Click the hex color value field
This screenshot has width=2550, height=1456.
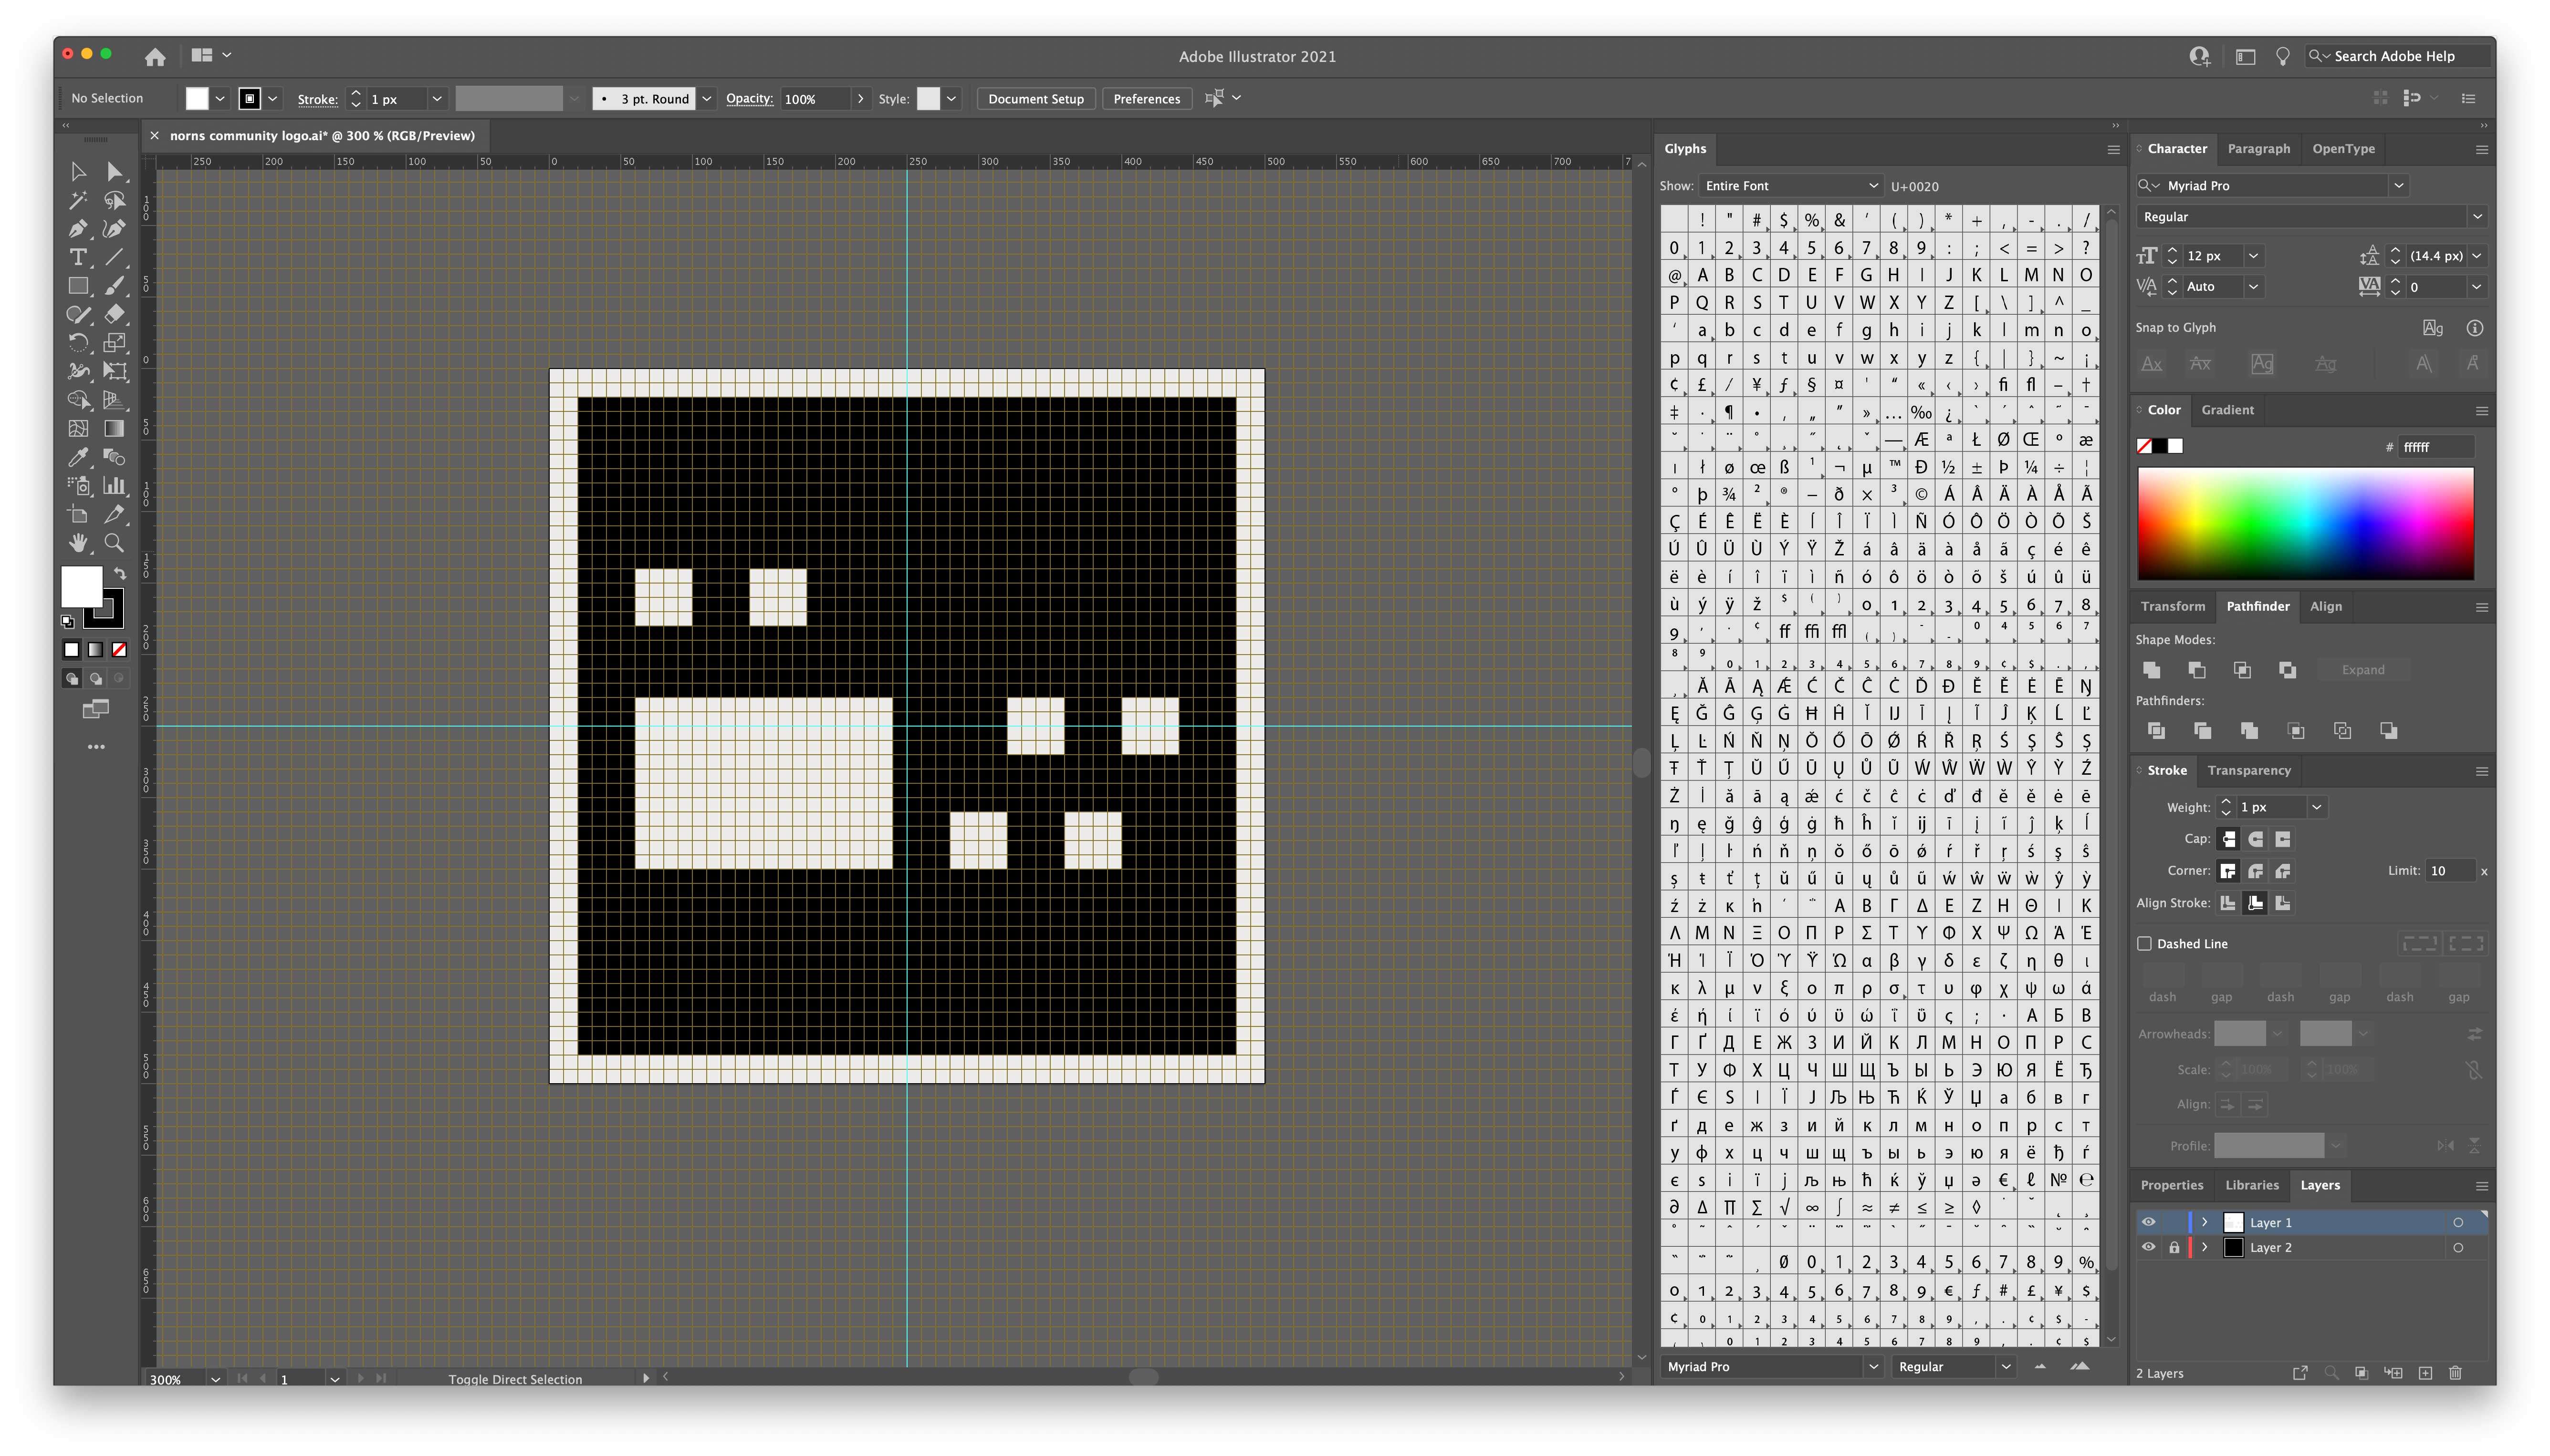click(2436, 447)
